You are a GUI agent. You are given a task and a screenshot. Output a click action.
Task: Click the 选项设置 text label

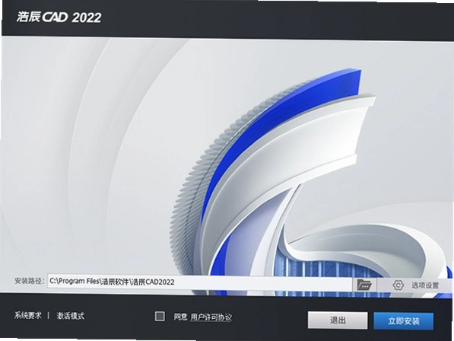tap(425, 285)
